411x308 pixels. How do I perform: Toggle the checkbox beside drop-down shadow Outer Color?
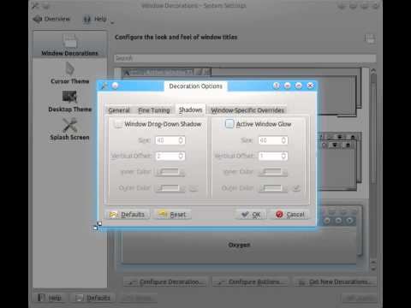pyautogui.click(x=194, y=188)
